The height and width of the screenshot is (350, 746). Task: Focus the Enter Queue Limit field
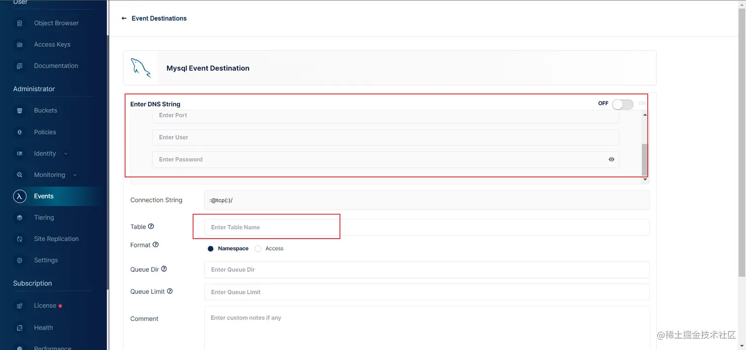point(427,292)
